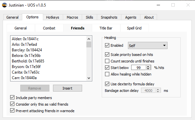This screenshot has height=120, width=195.
Task: Open the Macros tab
Action: [72, 17]
